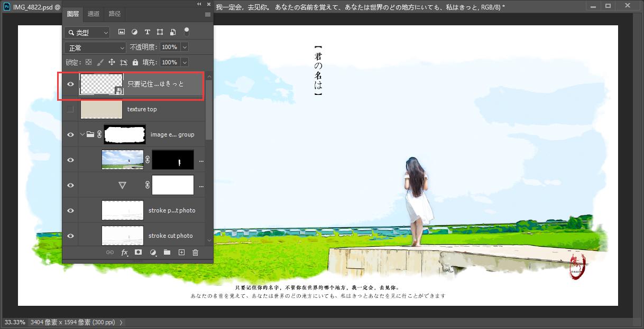
Task: Show the hidden texture top layer
Action: pos(70,109)
